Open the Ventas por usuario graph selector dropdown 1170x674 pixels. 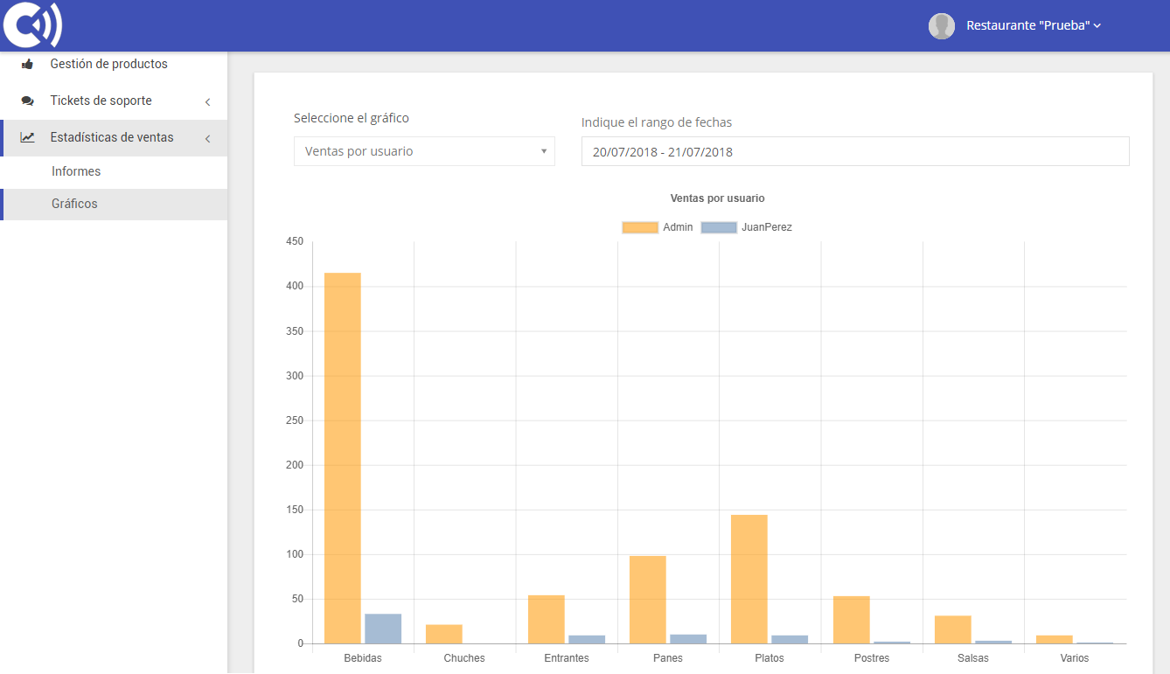pos(424,150)
